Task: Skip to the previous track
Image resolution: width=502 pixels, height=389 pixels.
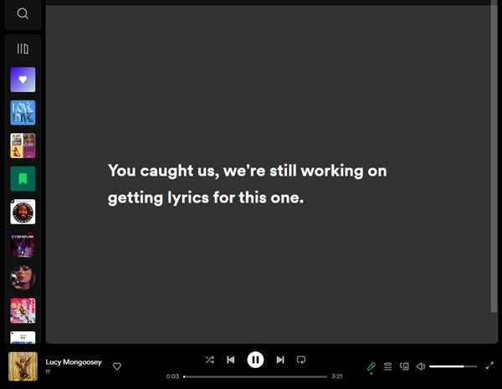Action: tap(231, 360)
